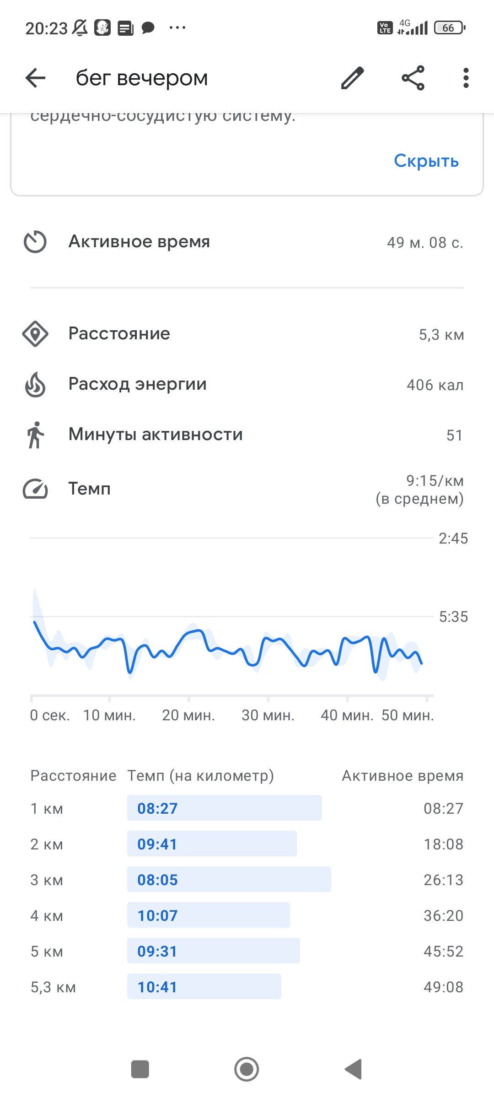This screenshot has width=494, height=1099.
Task: Click the Скрыть link
Action: [x=426, y=161]
